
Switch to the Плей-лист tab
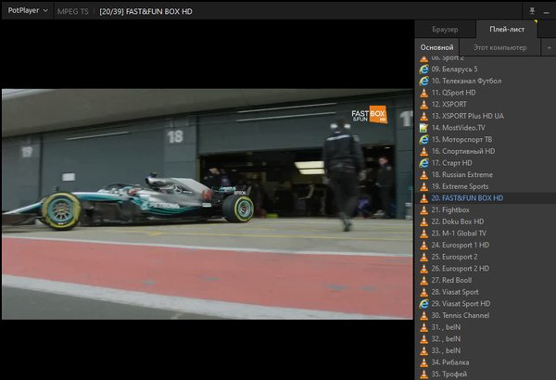[x=507, y=30]
